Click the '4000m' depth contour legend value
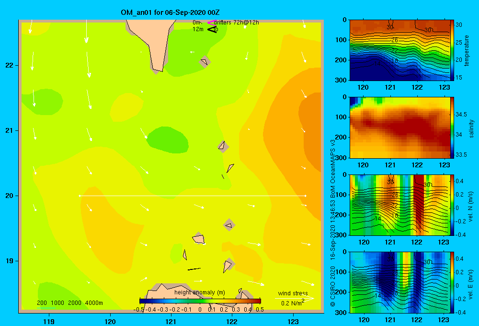479x326 pixels. (x=94, y=303)
